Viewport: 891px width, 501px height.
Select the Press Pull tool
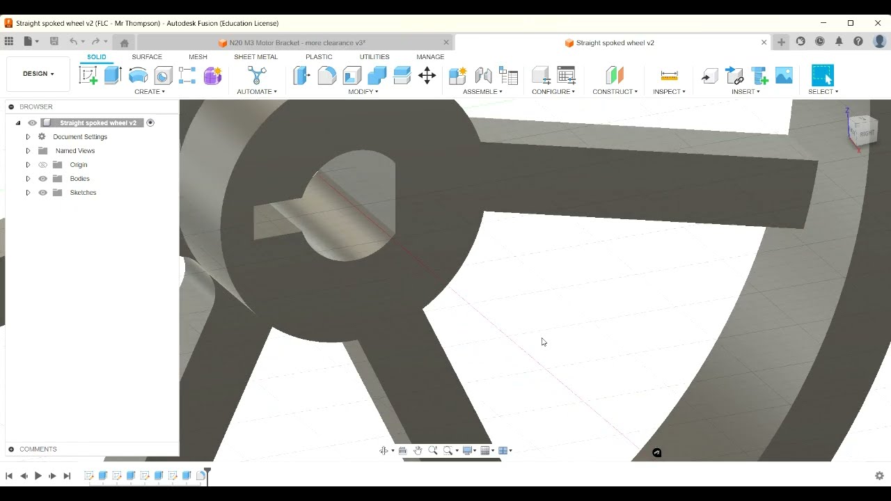(x=301, y=75)
